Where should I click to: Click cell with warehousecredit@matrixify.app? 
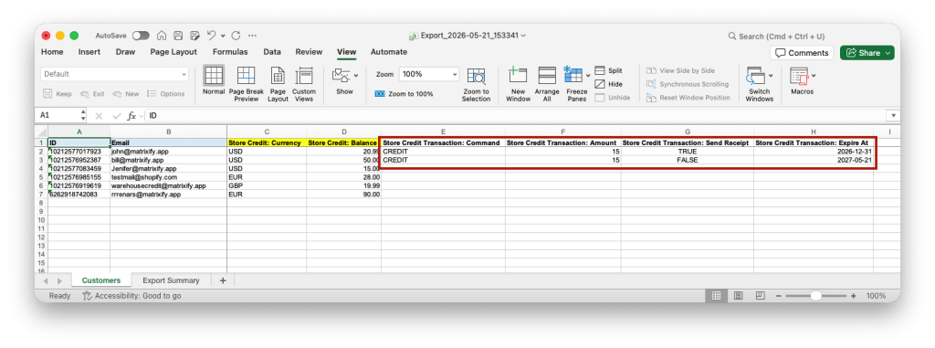click(168, 185)
